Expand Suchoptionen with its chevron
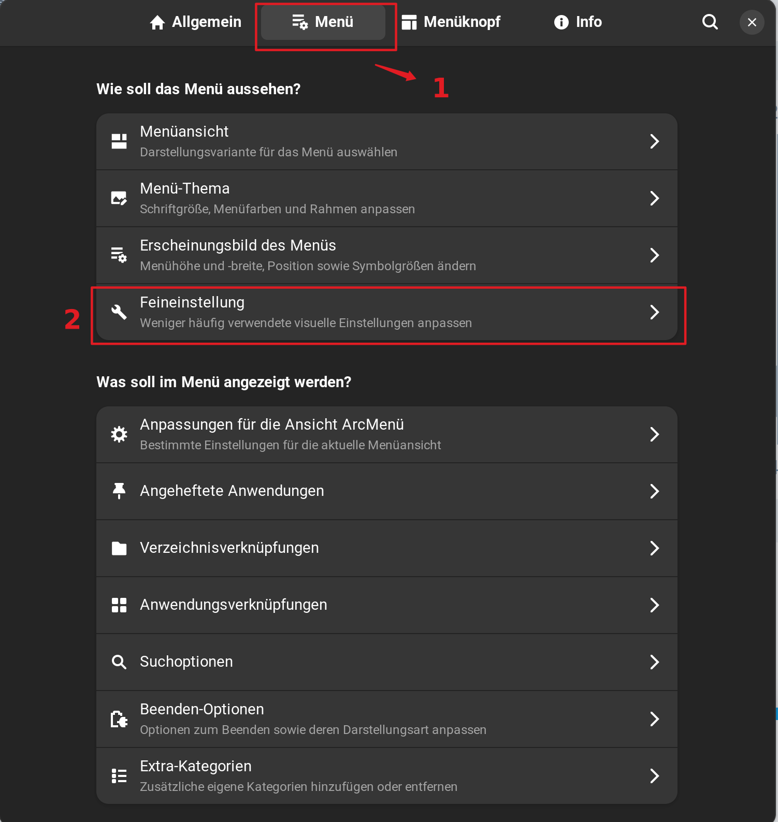 (x=654, y=662)
